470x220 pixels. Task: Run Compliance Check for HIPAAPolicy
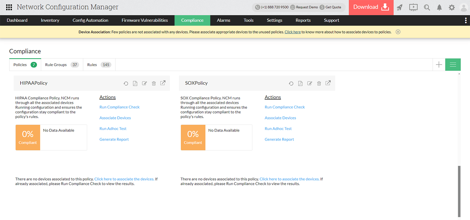coord(119,107)
